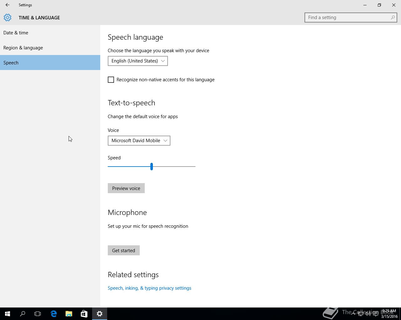
Task: Go back with the arrow icon
Action: (x=8, y=5)
